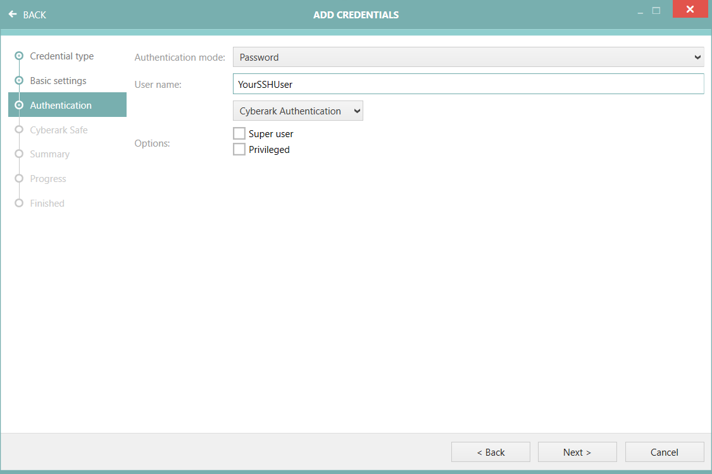Cancel the Add Credentials wizard
Viewport: 712px width, 474px height.
click(x=665, y=452)
